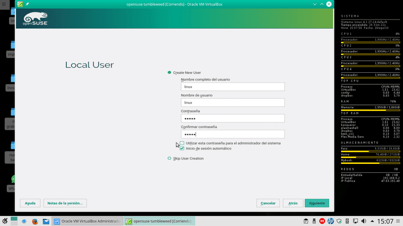Image resolution: width=403 pixels, height=226 pixels.
Task: Click the pin window icon in titlebar
Action: (27, 4)
